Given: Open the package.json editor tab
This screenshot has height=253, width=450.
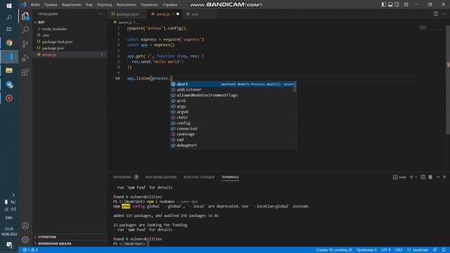Looking at the screenshot, I should pyautogui.click(x=127, y=14).
